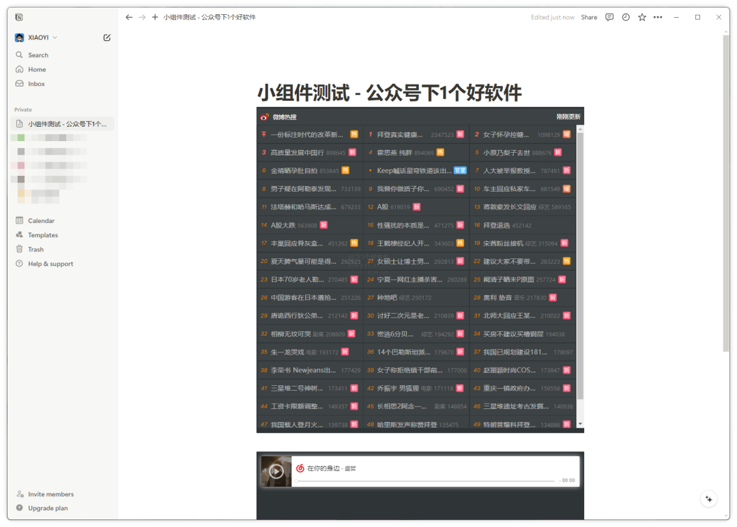Click the Home house icon
The height and width of the screenshot is (527, 737).
[19, 69]
